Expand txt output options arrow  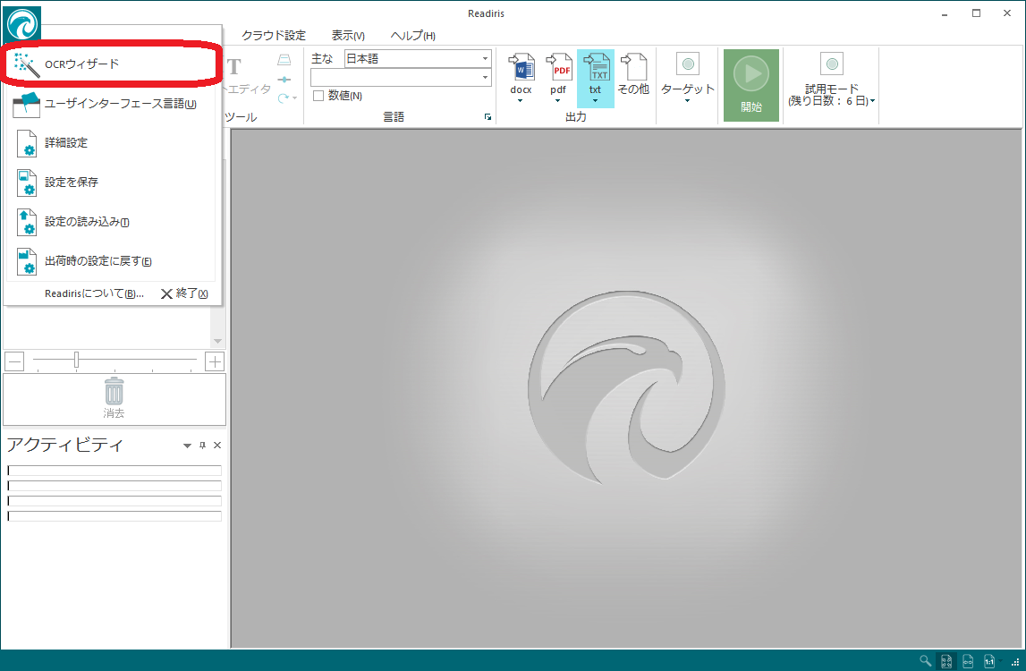(596, 101)
